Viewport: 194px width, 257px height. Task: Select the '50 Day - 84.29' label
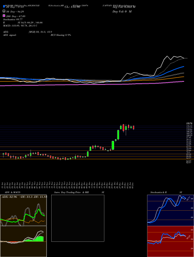[14, 12]
